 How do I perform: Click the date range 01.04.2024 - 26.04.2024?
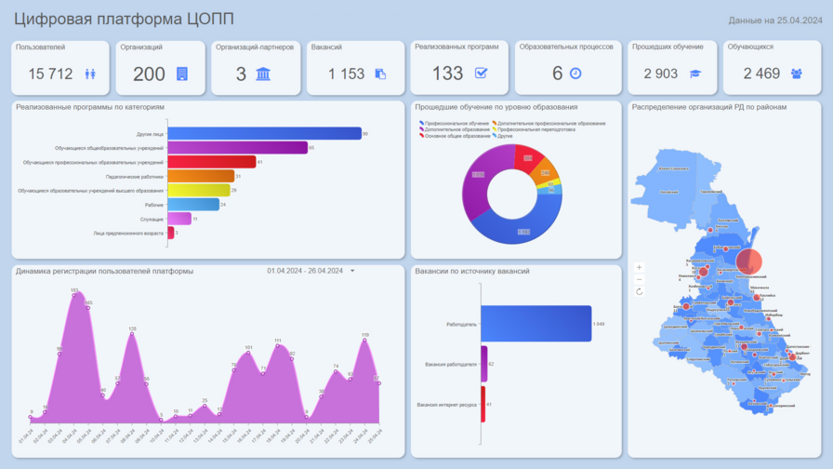pos(304,272)
